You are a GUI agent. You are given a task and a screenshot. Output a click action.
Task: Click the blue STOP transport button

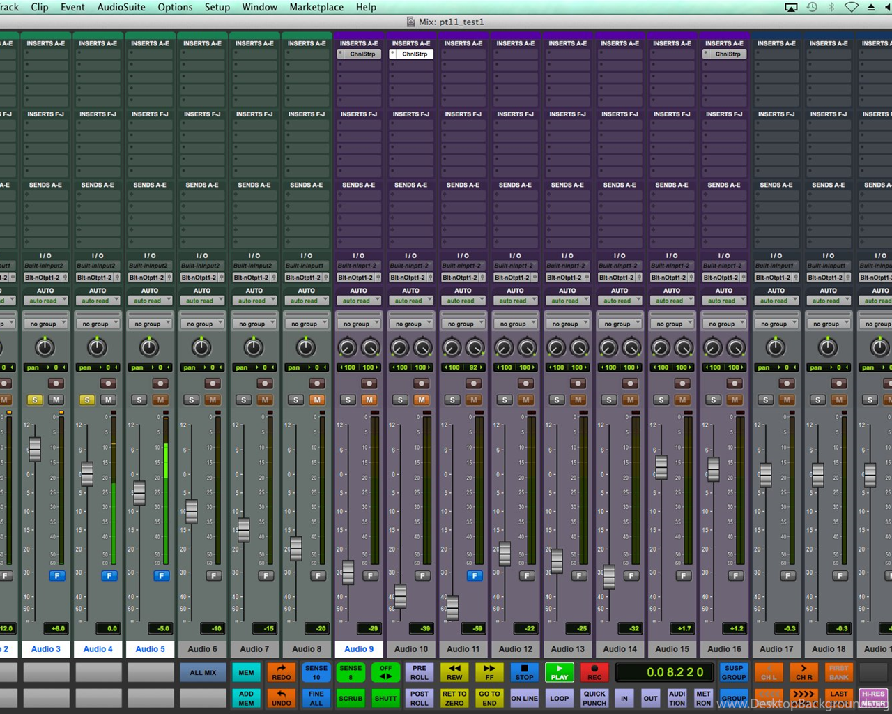click(x=524, y=672)
